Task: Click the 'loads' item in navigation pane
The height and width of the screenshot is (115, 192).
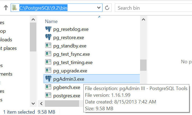Action: (x=6, y=40)
